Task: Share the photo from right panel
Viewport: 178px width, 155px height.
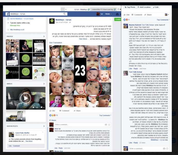Action: [148, 15]
